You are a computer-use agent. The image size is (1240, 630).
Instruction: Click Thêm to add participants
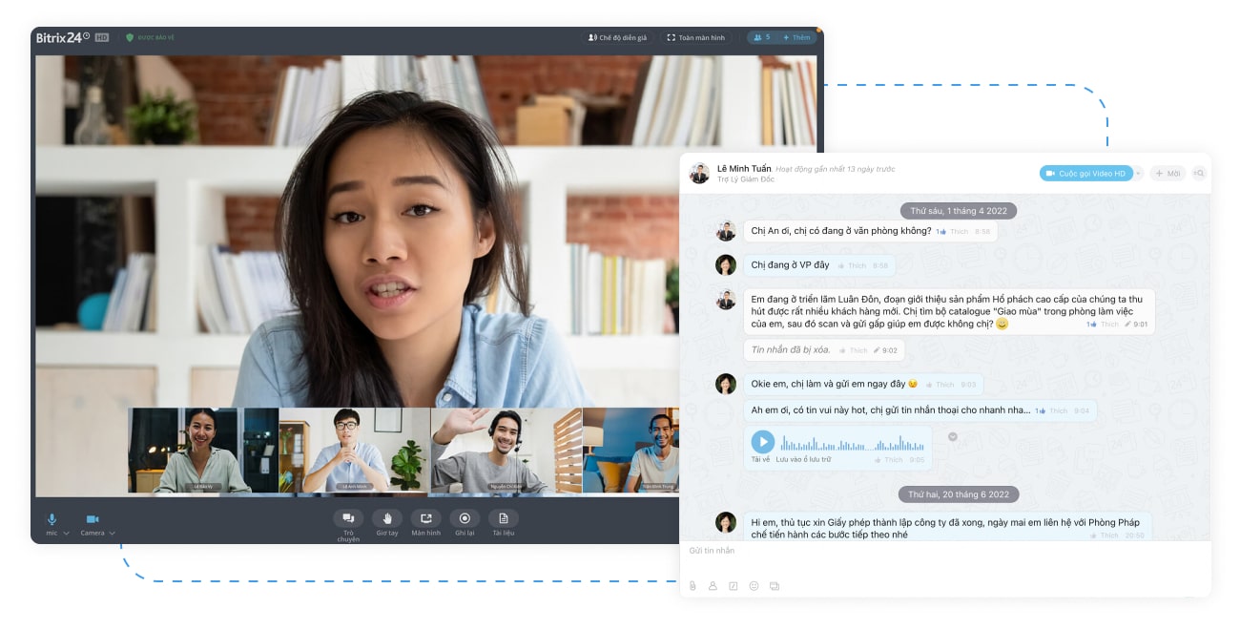point(796,38)
